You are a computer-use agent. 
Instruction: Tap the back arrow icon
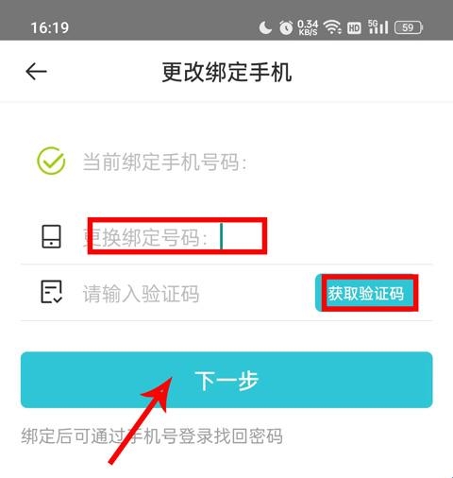pyautogui.click(x=36, y=72)
